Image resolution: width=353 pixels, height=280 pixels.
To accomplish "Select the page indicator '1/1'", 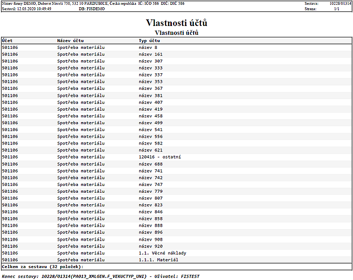I will [337, 9].
